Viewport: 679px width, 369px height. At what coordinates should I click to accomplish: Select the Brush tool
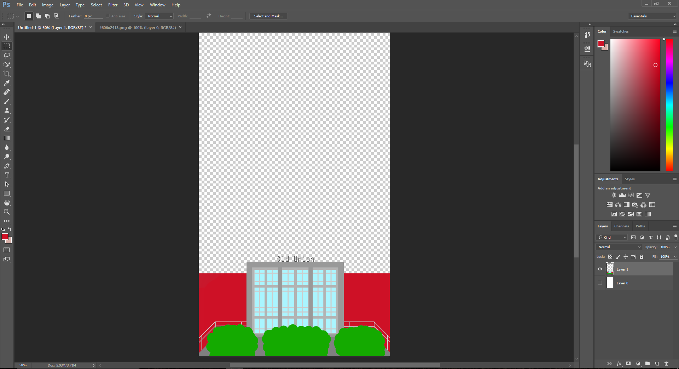tap(7, 101)
